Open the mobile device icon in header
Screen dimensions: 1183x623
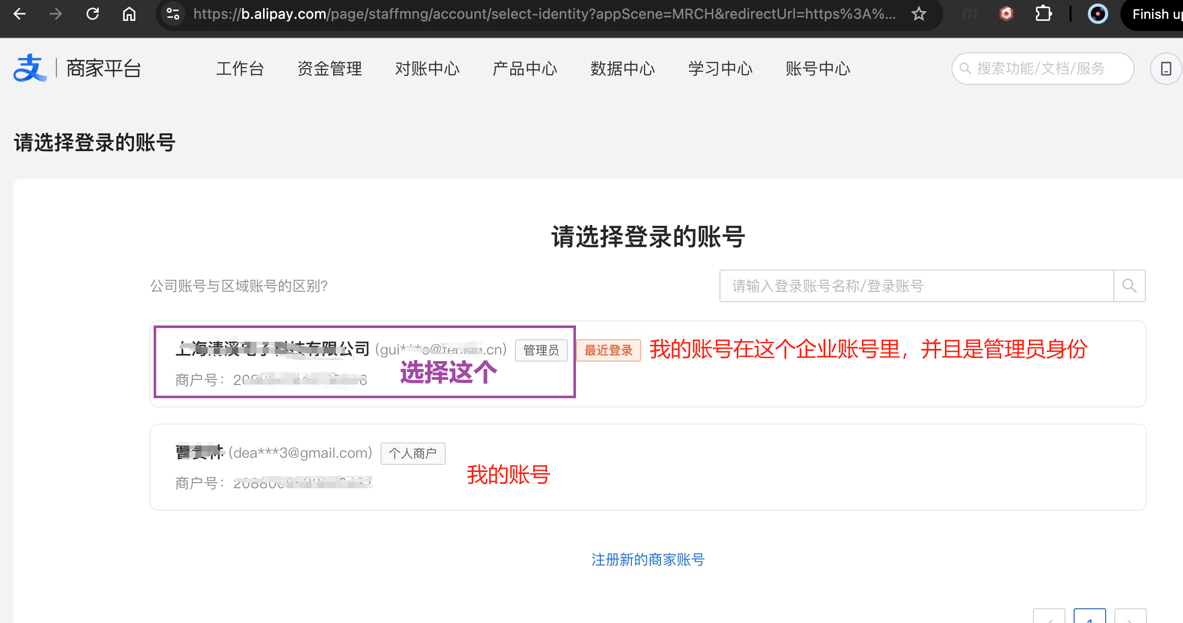(1166, 69)
